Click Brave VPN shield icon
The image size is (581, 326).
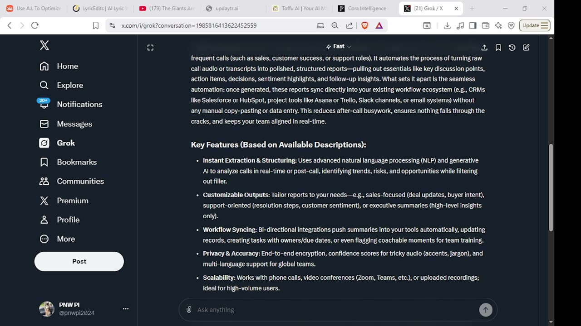point(511,25)
